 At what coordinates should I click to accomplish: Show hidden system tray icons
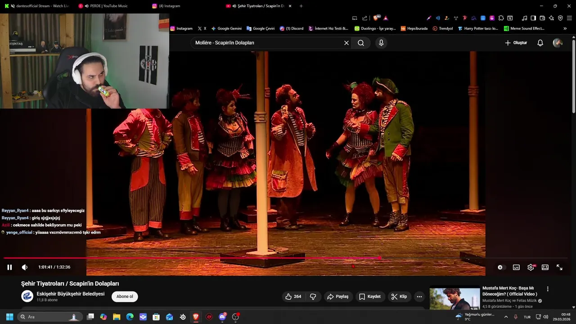click(x=506, y=317)
